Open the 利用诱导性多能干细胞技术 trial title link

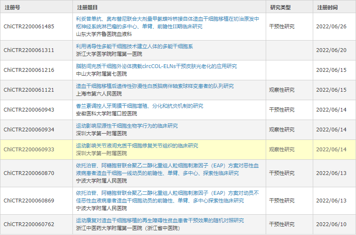click(134, 46)
